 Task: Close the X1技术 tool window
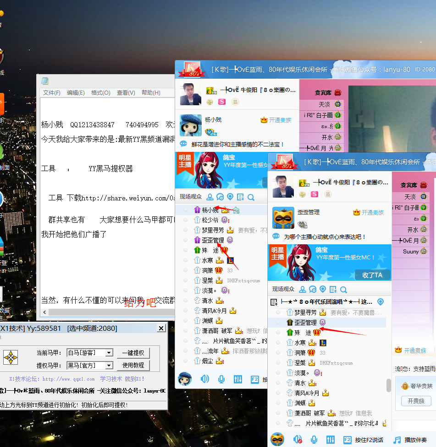161,328
